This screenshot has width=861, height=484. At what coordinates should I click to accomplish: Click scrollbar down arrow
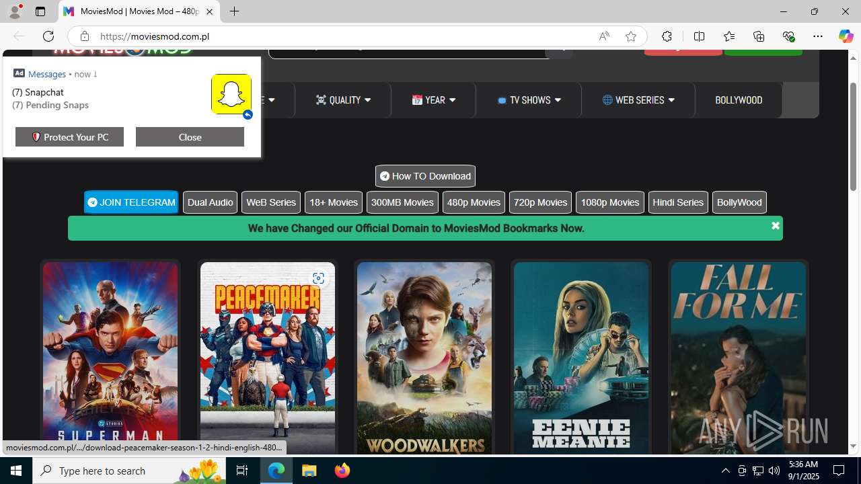pos(854,446)
